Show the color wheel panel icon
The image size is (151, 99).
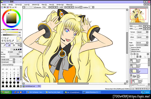2,7
